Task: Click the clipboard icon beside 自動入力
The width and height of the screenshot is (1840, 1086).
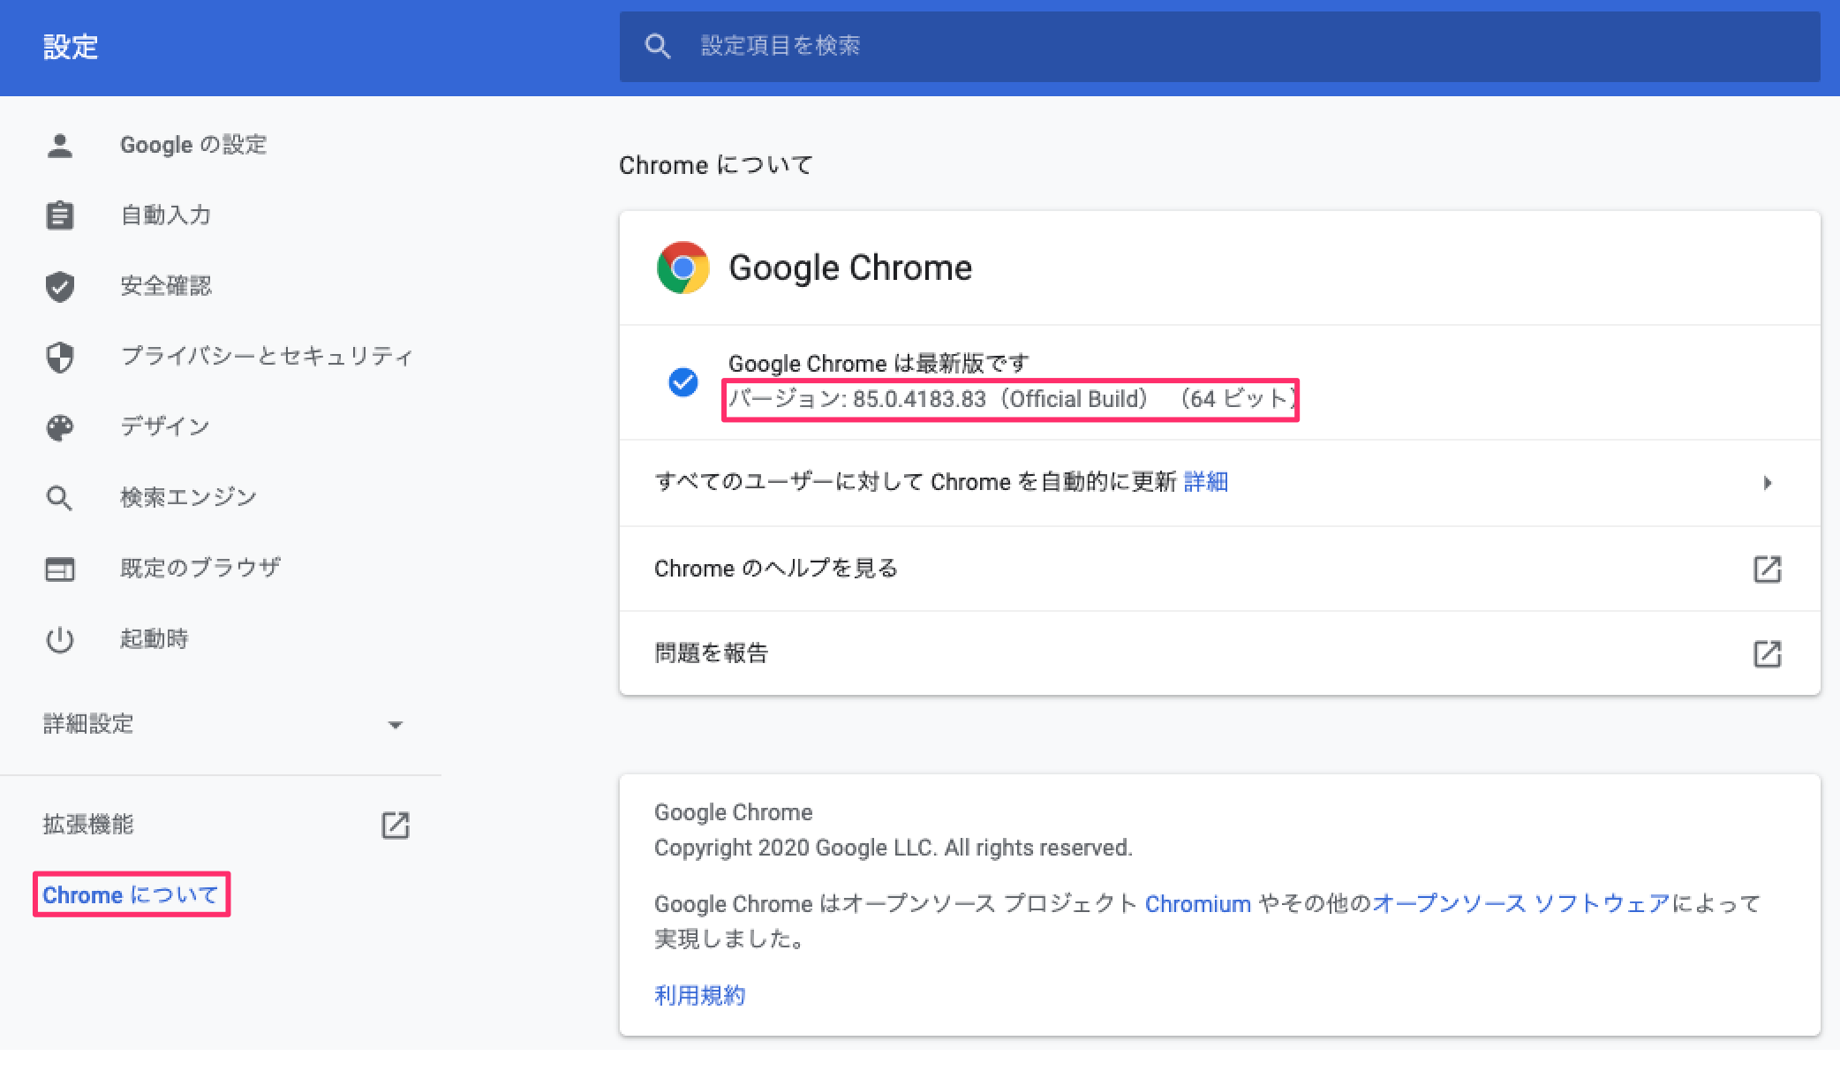Action: [59, 215]
